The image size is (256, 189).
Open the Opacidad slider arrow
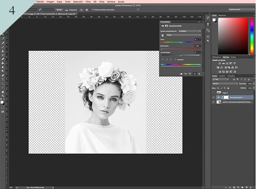(x=254, y=83)
